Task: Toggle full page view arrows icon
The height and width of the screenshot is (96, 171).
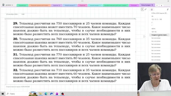Action: [x=146, y=10]
